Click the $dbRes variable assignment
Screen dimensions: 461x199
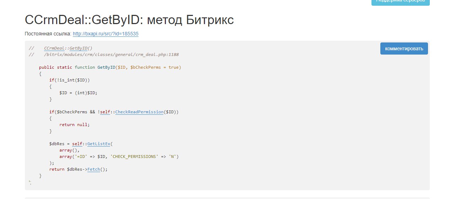tap(56, 144)
